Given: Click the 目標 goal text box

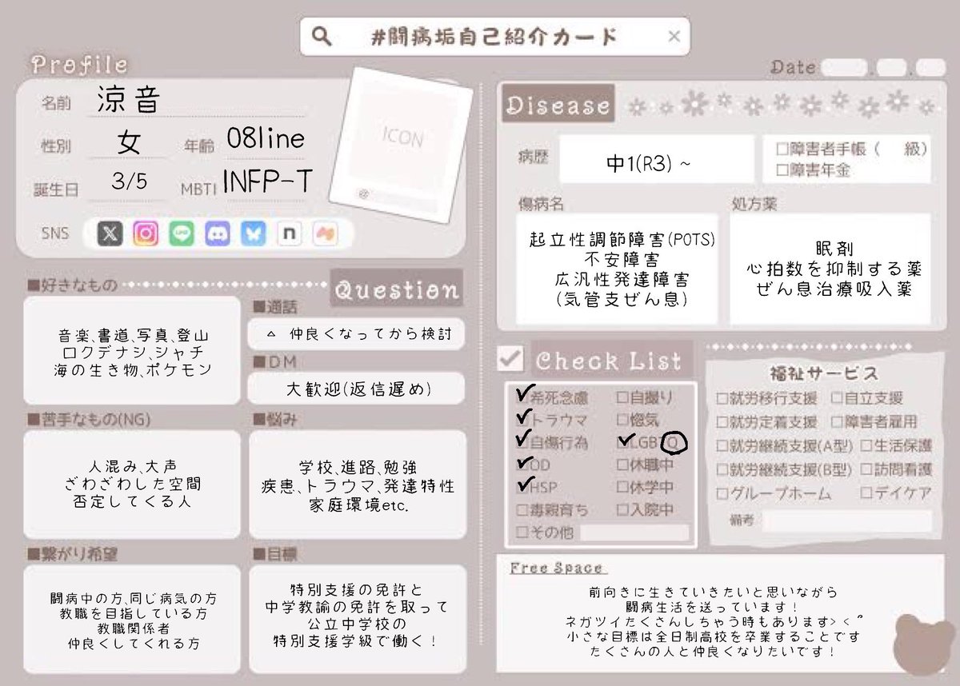Looking at the screenshot, I should [357, 618].
